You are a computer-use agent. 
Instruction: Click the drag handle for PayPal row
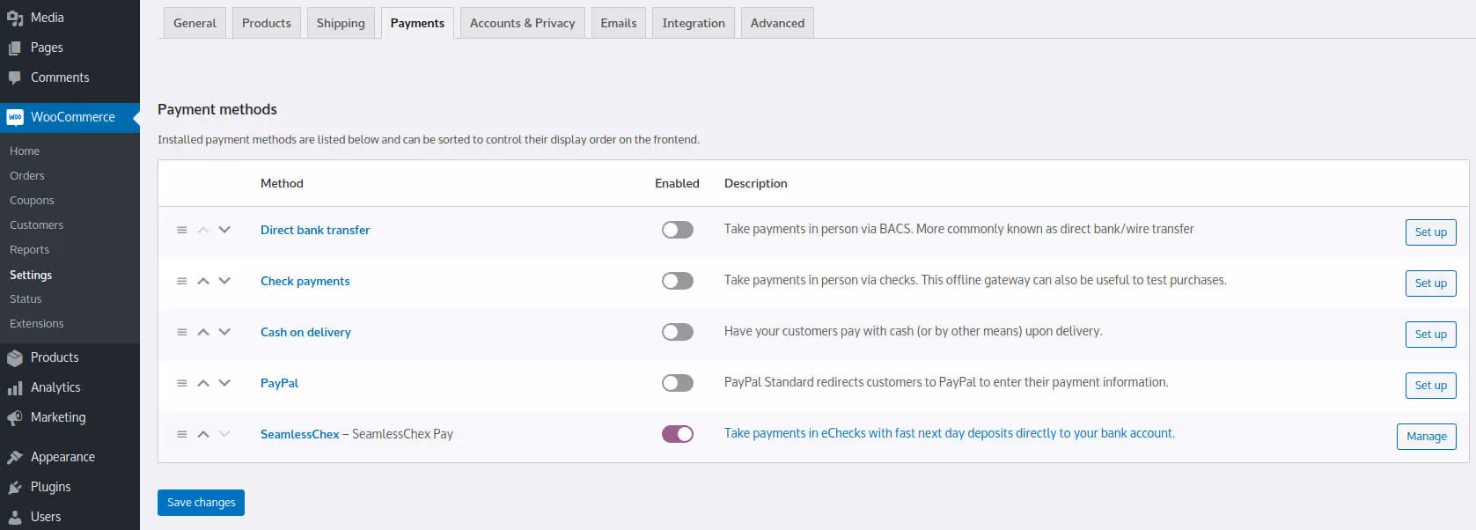[x=182, y=383]
